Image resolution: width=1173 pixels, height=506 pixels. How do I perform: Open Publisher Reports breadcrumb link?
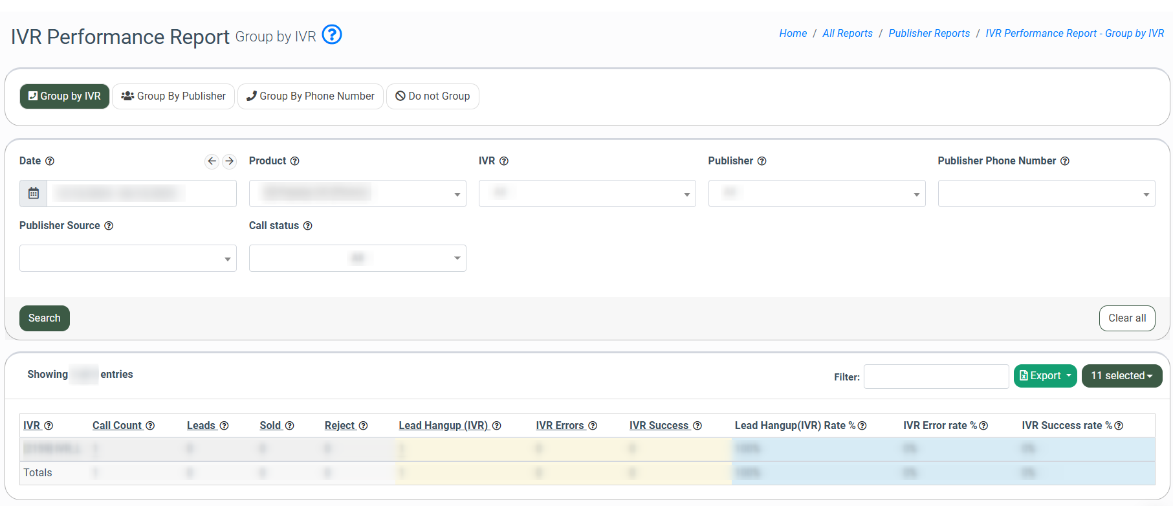point(929,34)
